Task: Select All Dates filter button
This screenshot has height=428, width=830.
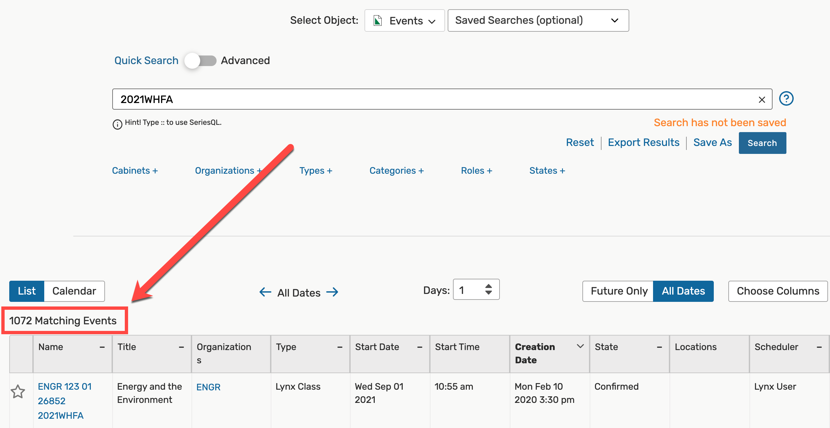Action: pos(683,291)
